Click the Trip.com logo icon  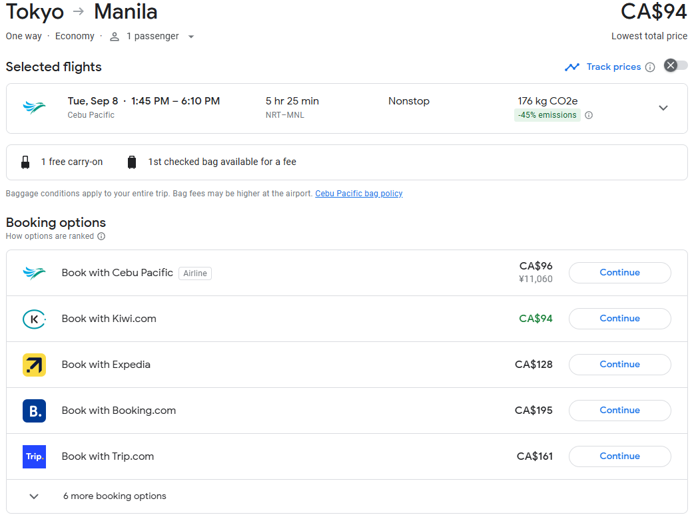point(34,457)
